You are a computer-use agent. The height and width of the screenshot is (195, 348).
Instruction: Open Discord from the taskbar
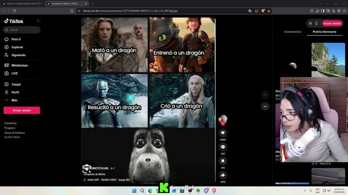pos(206,191)
